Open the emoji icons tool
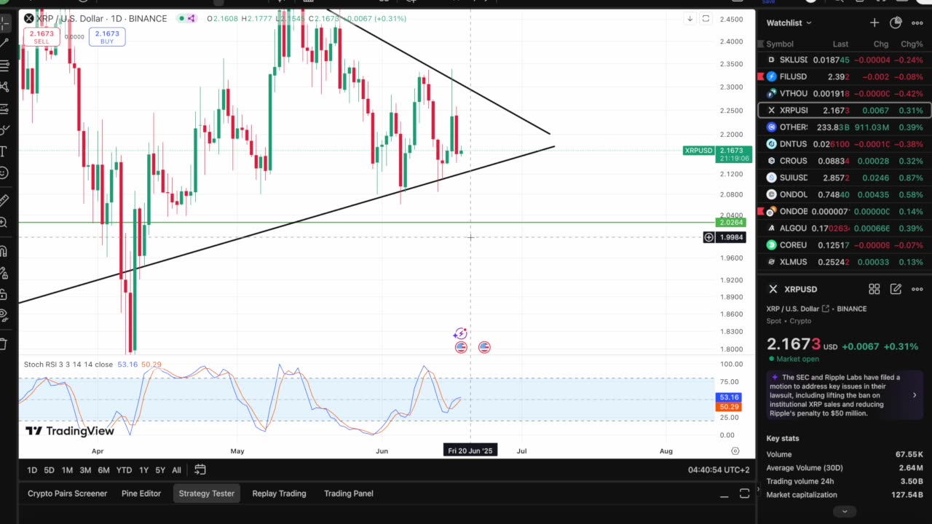The width and height of the screenshot is (932, 524). (4, 172)
